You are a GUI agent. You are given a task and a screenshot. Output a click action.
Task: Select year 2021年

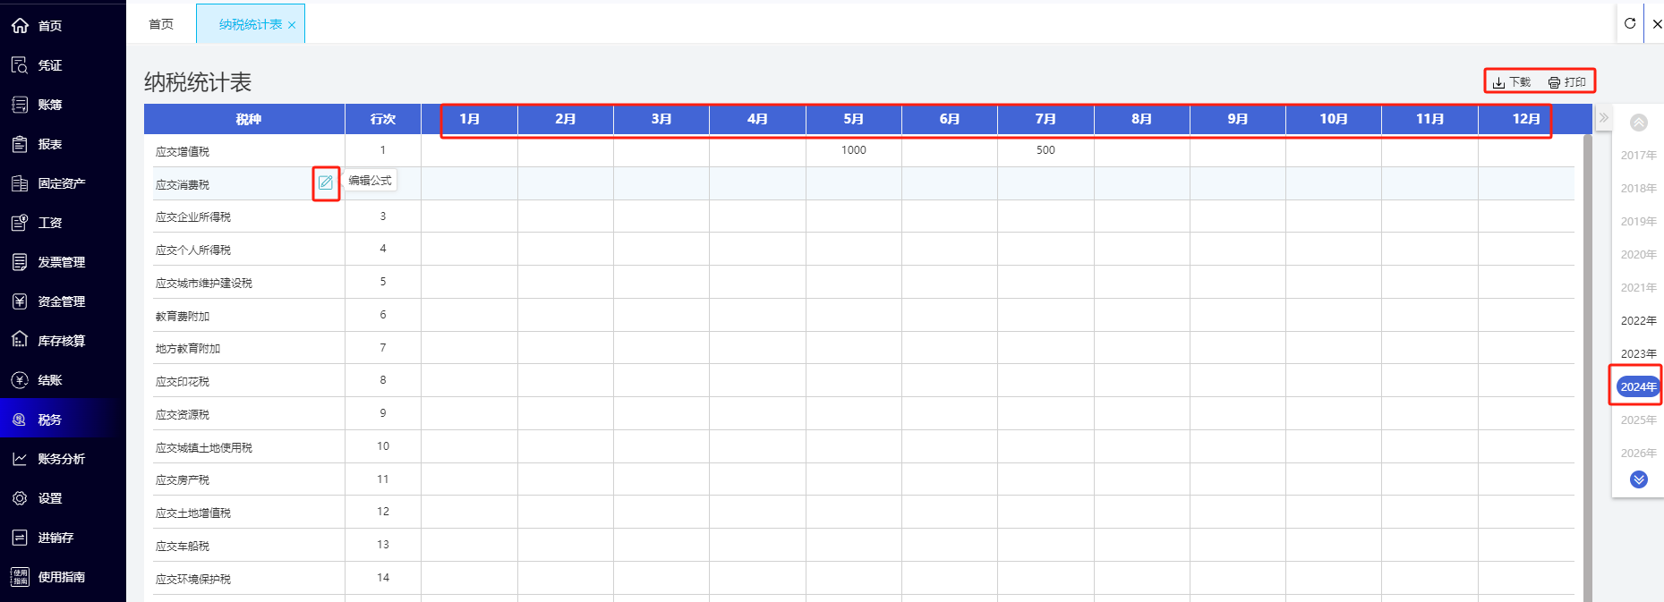(1639, 287)
